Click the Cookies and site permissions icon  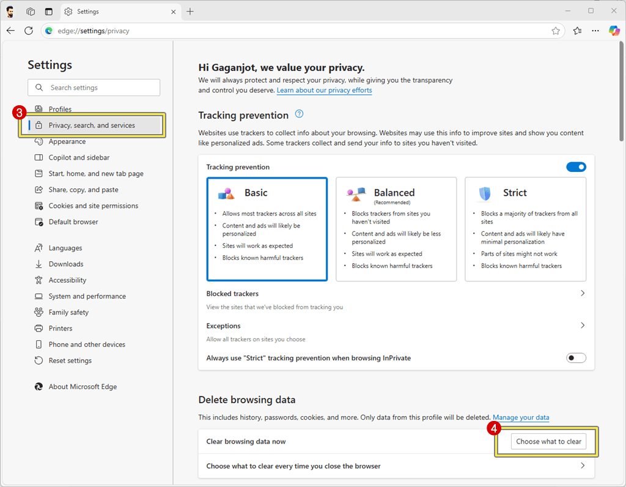click(39, 206)
